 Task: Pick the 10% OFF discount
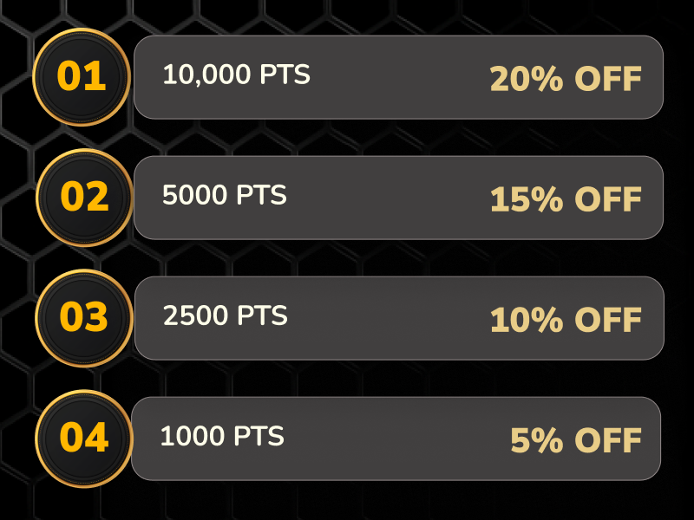566,321
